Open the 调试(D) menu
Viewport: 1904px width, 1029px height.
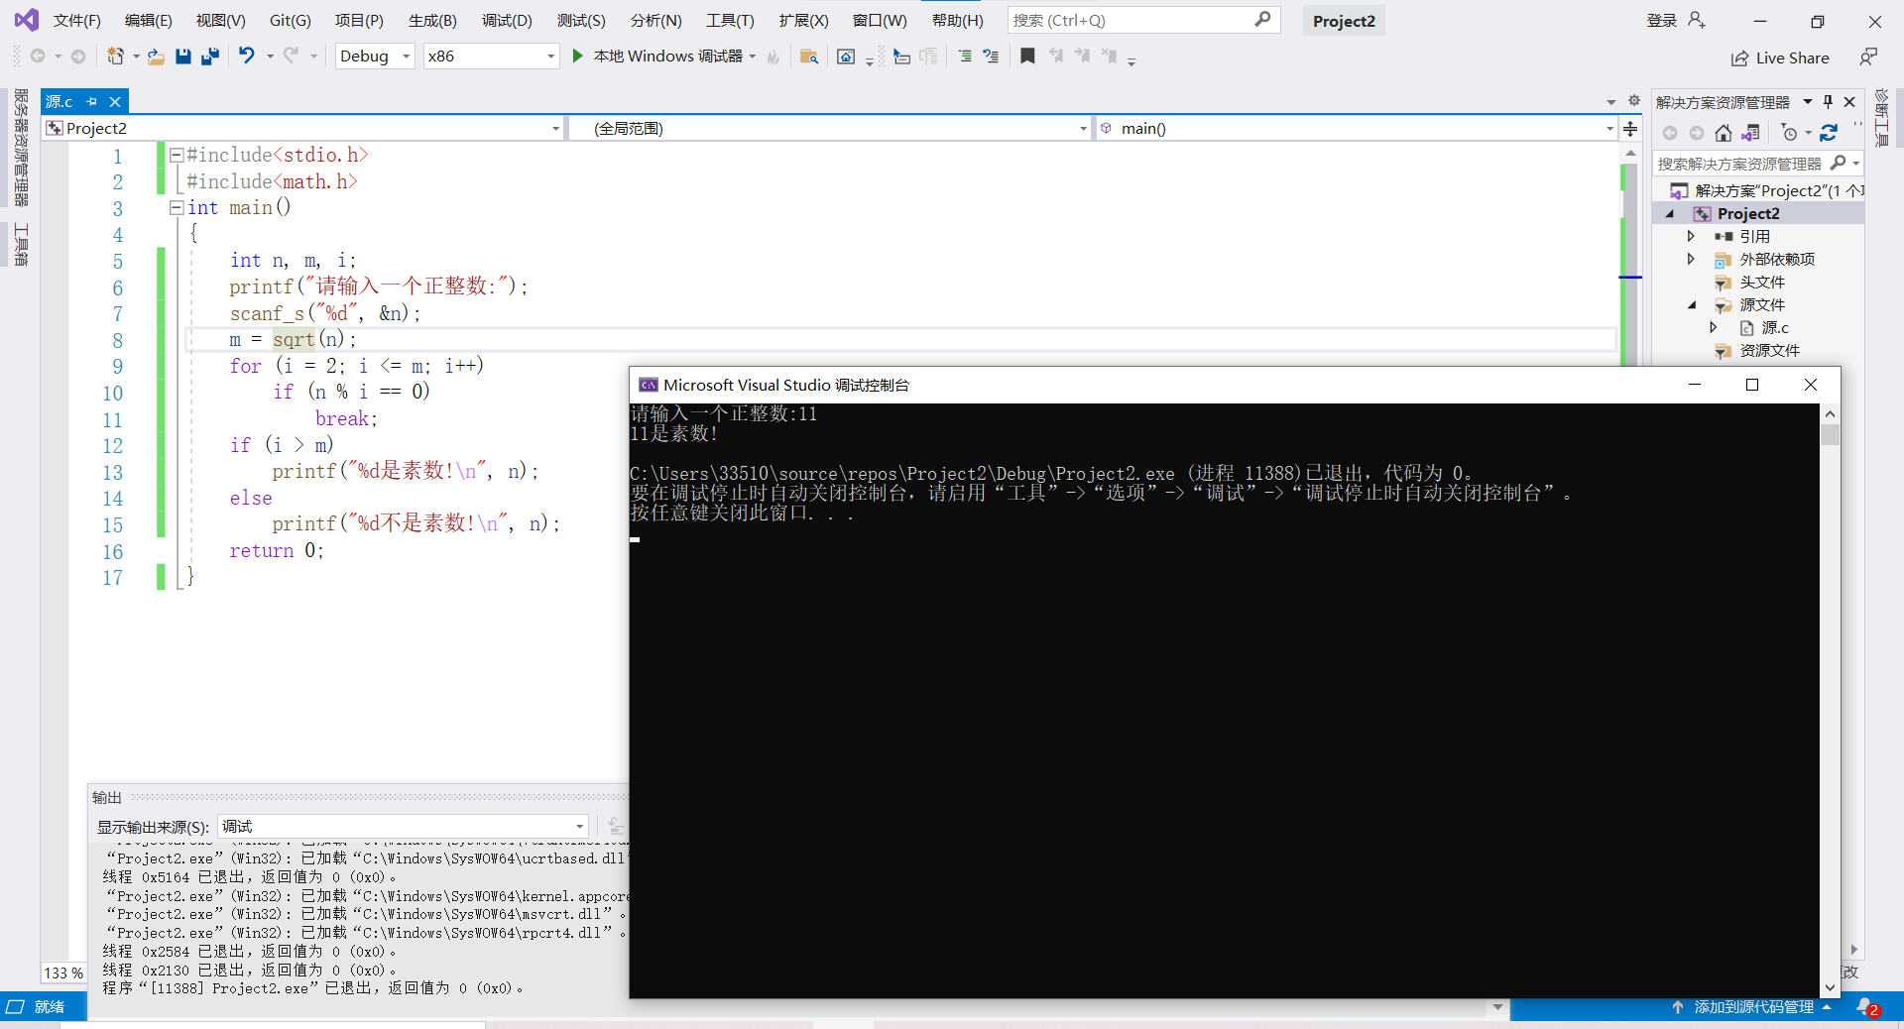(507, 20)
